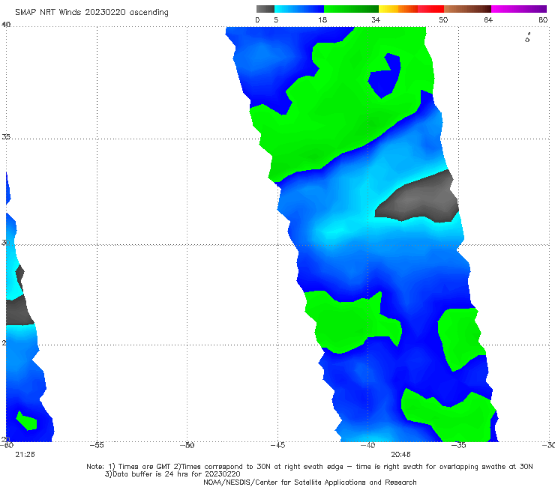
Task: Click the longitude label '-50' on bottom axis
Action: click(187, 445)
